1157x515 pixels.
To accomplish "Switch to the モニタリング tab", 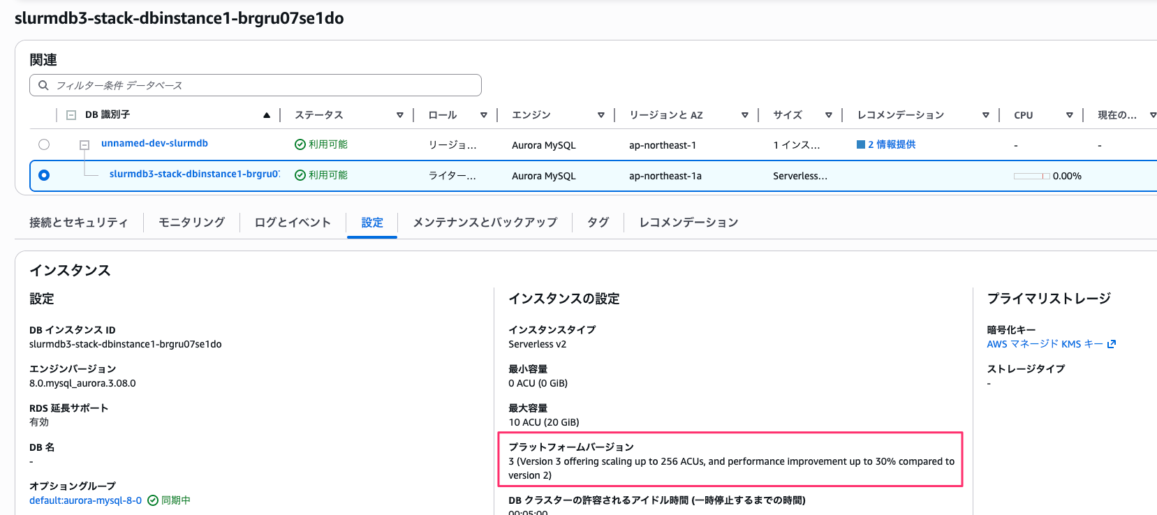I will pyautogui.click(x=191, y=223).
